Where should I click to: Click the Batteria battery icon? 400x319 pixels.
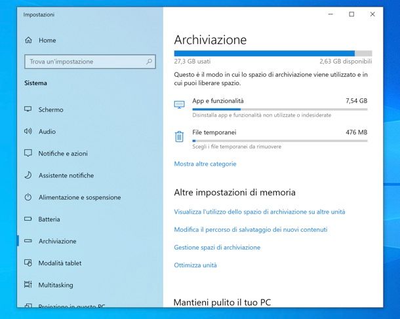click(x=28, y=219)
